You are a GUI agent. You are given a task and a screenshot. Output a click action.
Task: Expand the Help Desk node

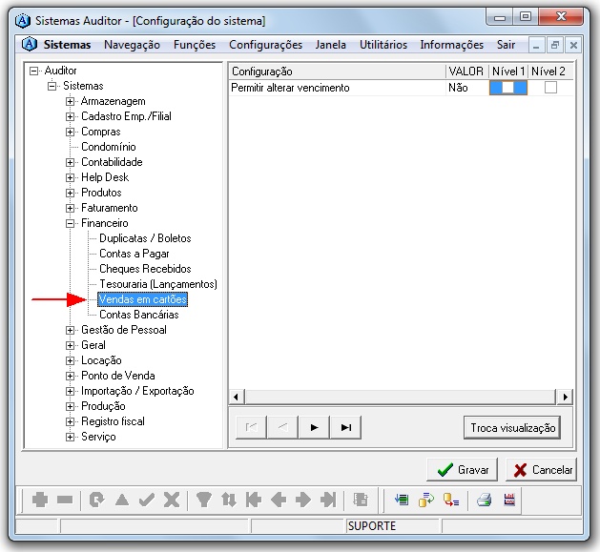70,177
